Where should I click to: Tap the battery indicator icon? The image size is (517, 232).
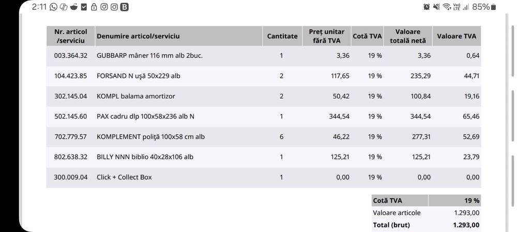[x=493, y=7]
